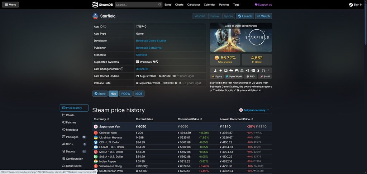Click the Japanese Yen flag icon
The image size is (367, 174).
(95, 126)
